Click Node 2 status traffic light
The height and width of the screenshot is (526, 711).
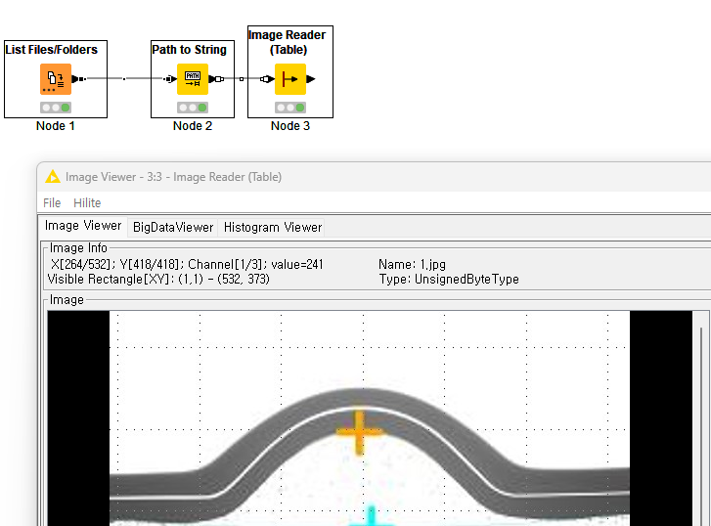coord(193,108)
